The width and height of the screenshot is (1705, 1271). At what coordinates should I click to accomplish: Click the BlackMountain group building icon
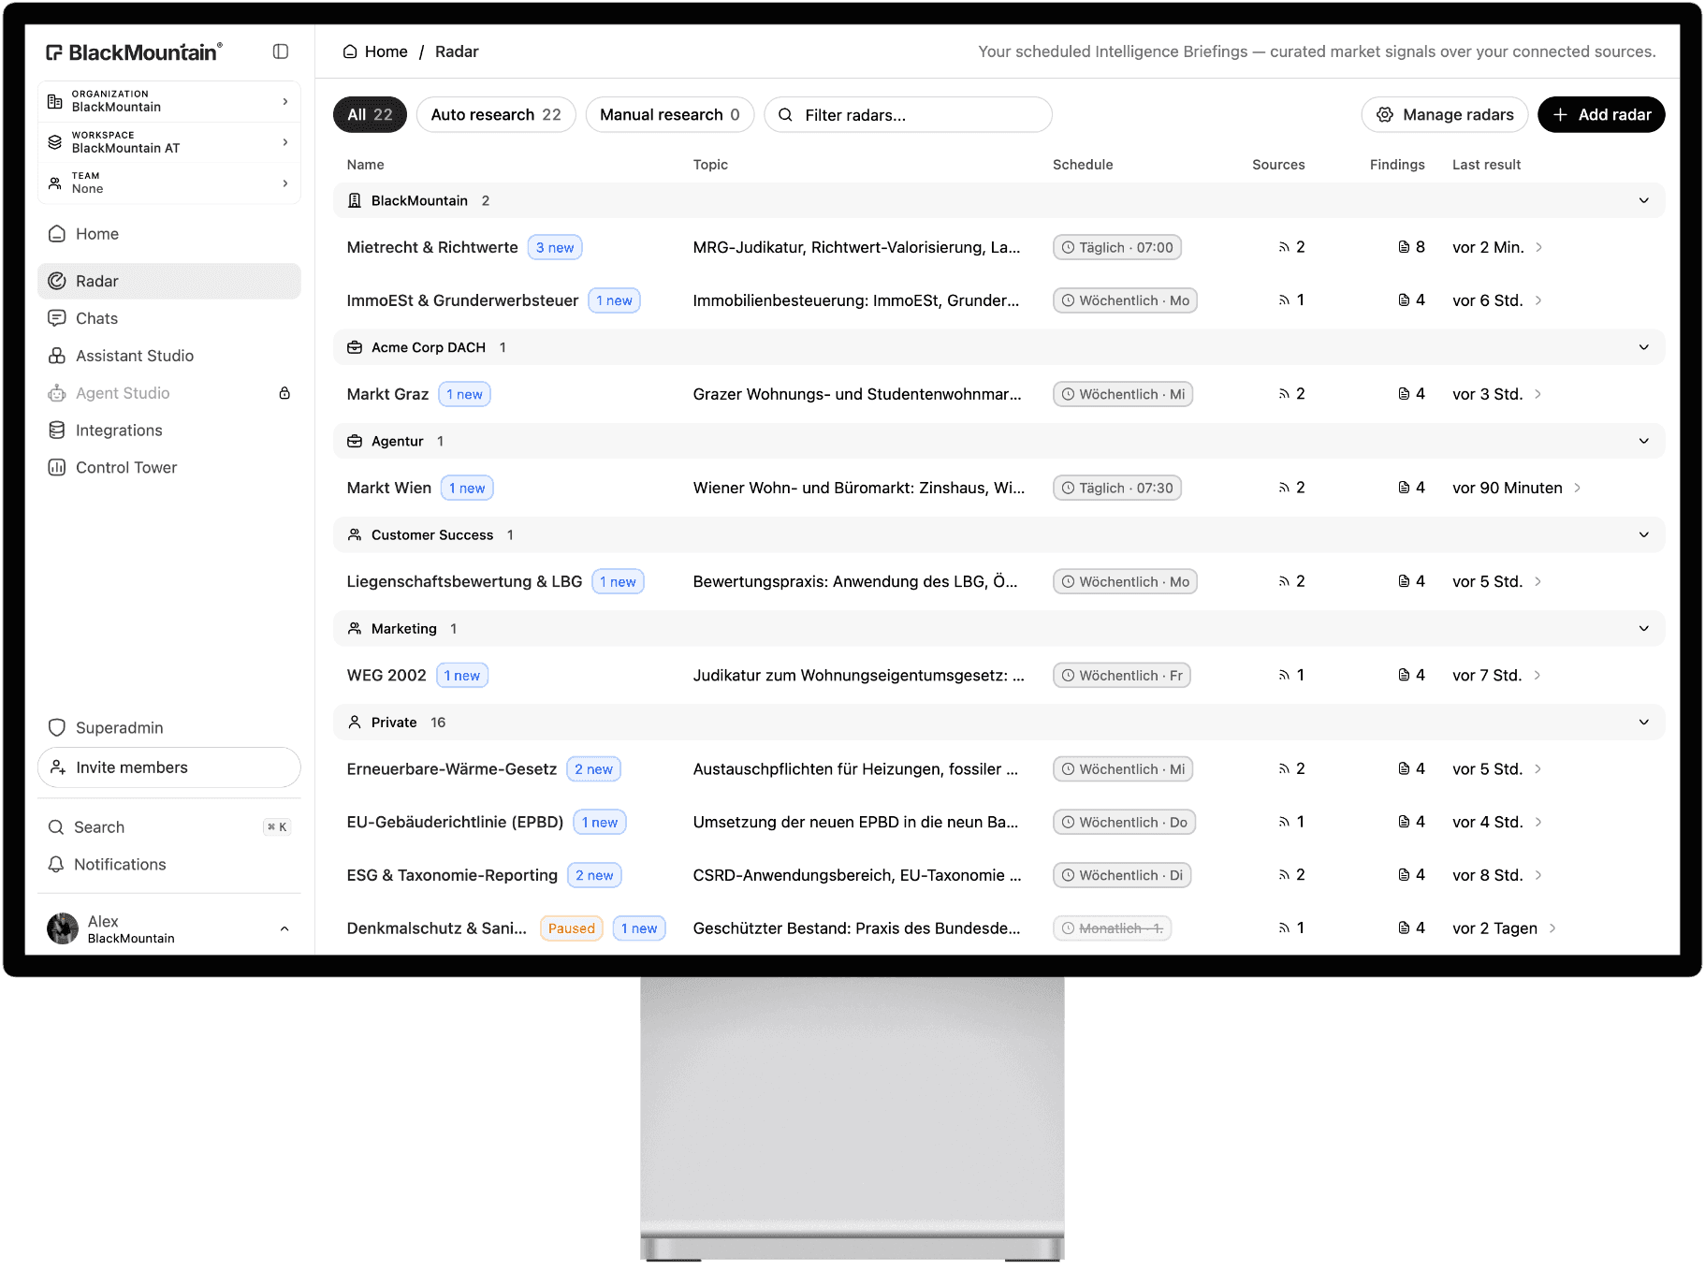pyautogui.click(x=355, y=200)
